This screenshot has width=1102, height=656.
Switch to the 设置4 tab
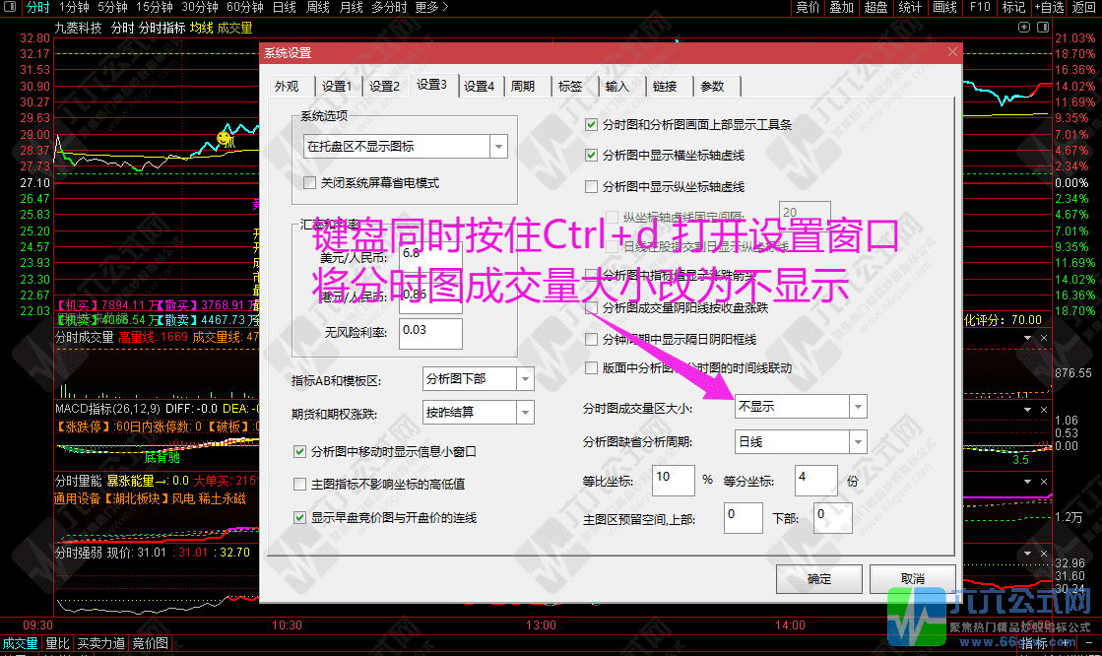click(x=480, y=86)
